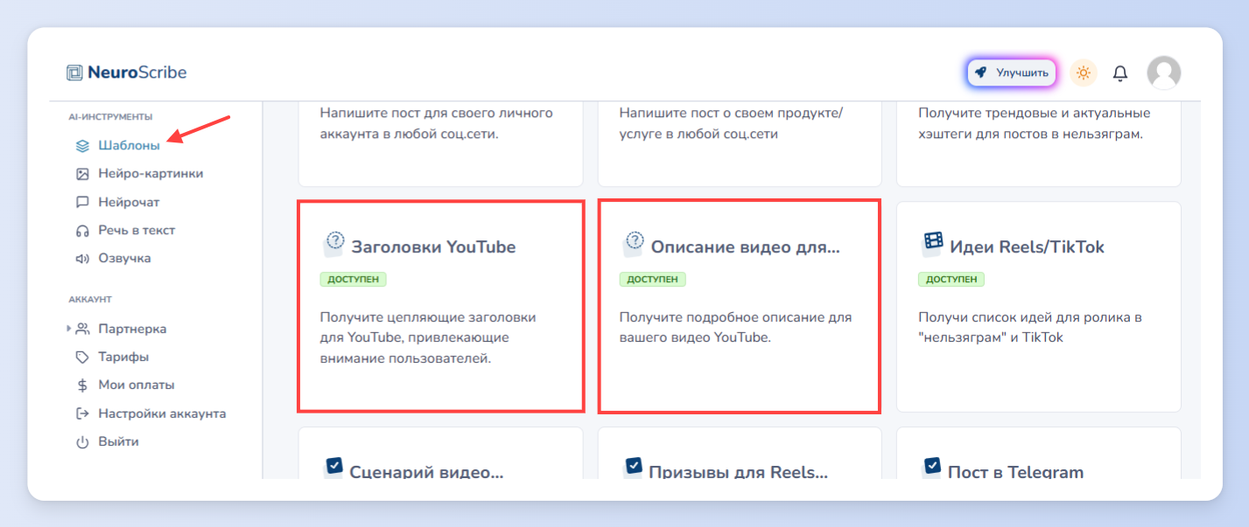Click the rocket icon in Улучшить button
This screenshot has height=527, width=1249.
pyautogui.click(x=981, y=73)
